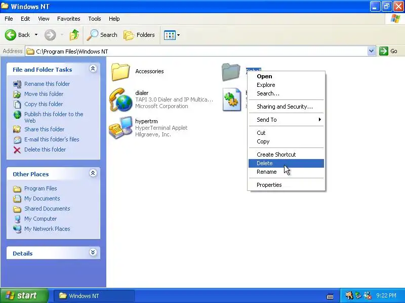
Task: Go to Program Files in Other Places
Action: point(40,188)
